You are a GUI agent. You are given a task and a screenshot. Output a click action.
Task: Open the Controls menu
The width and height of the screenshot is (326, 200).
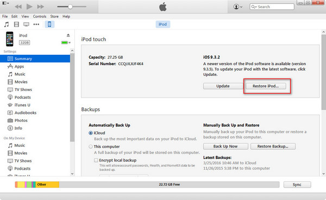[x=40, y=16]
